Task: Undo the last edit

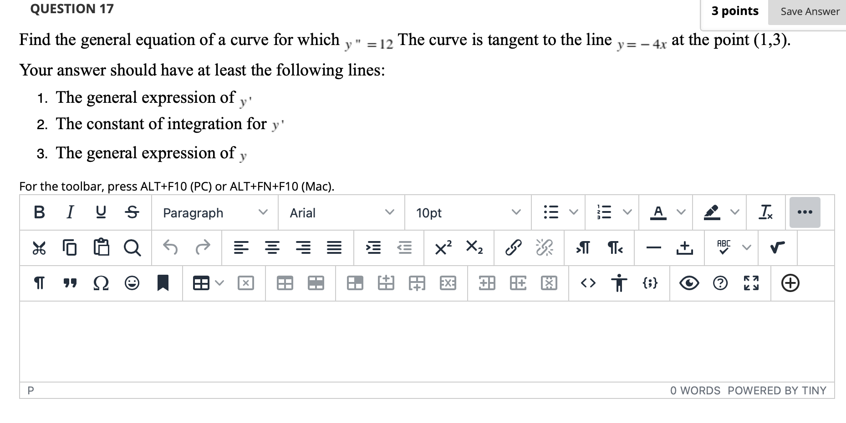Action: click(171, 248)
